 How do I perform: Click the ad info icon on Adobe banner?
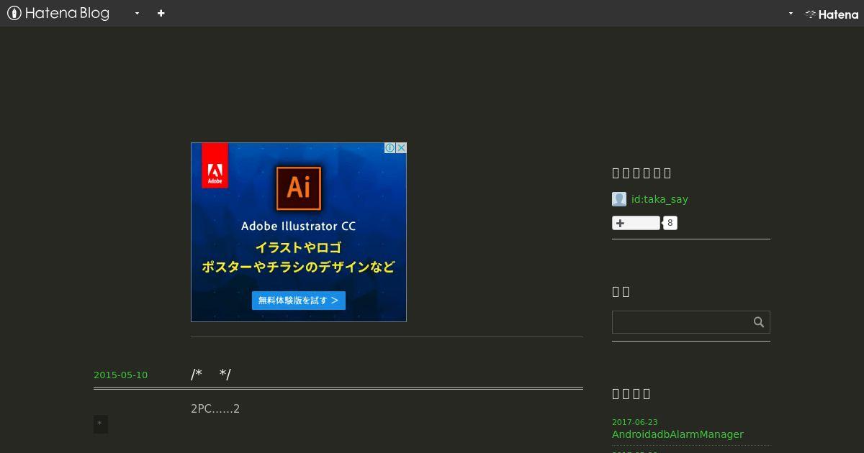pos(390,148)
